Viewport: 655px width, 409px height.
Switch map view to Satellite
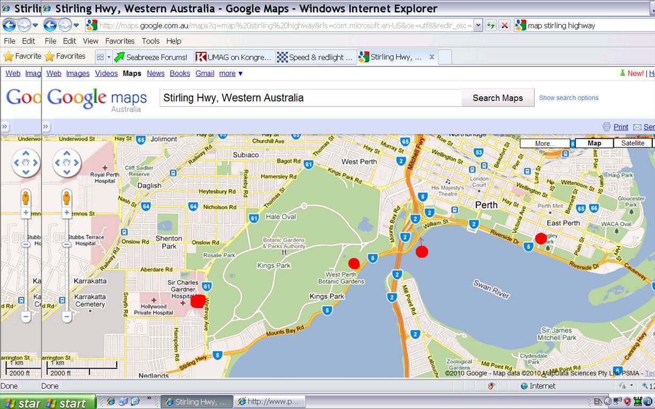pyautogui.click(x=633, y=143)
